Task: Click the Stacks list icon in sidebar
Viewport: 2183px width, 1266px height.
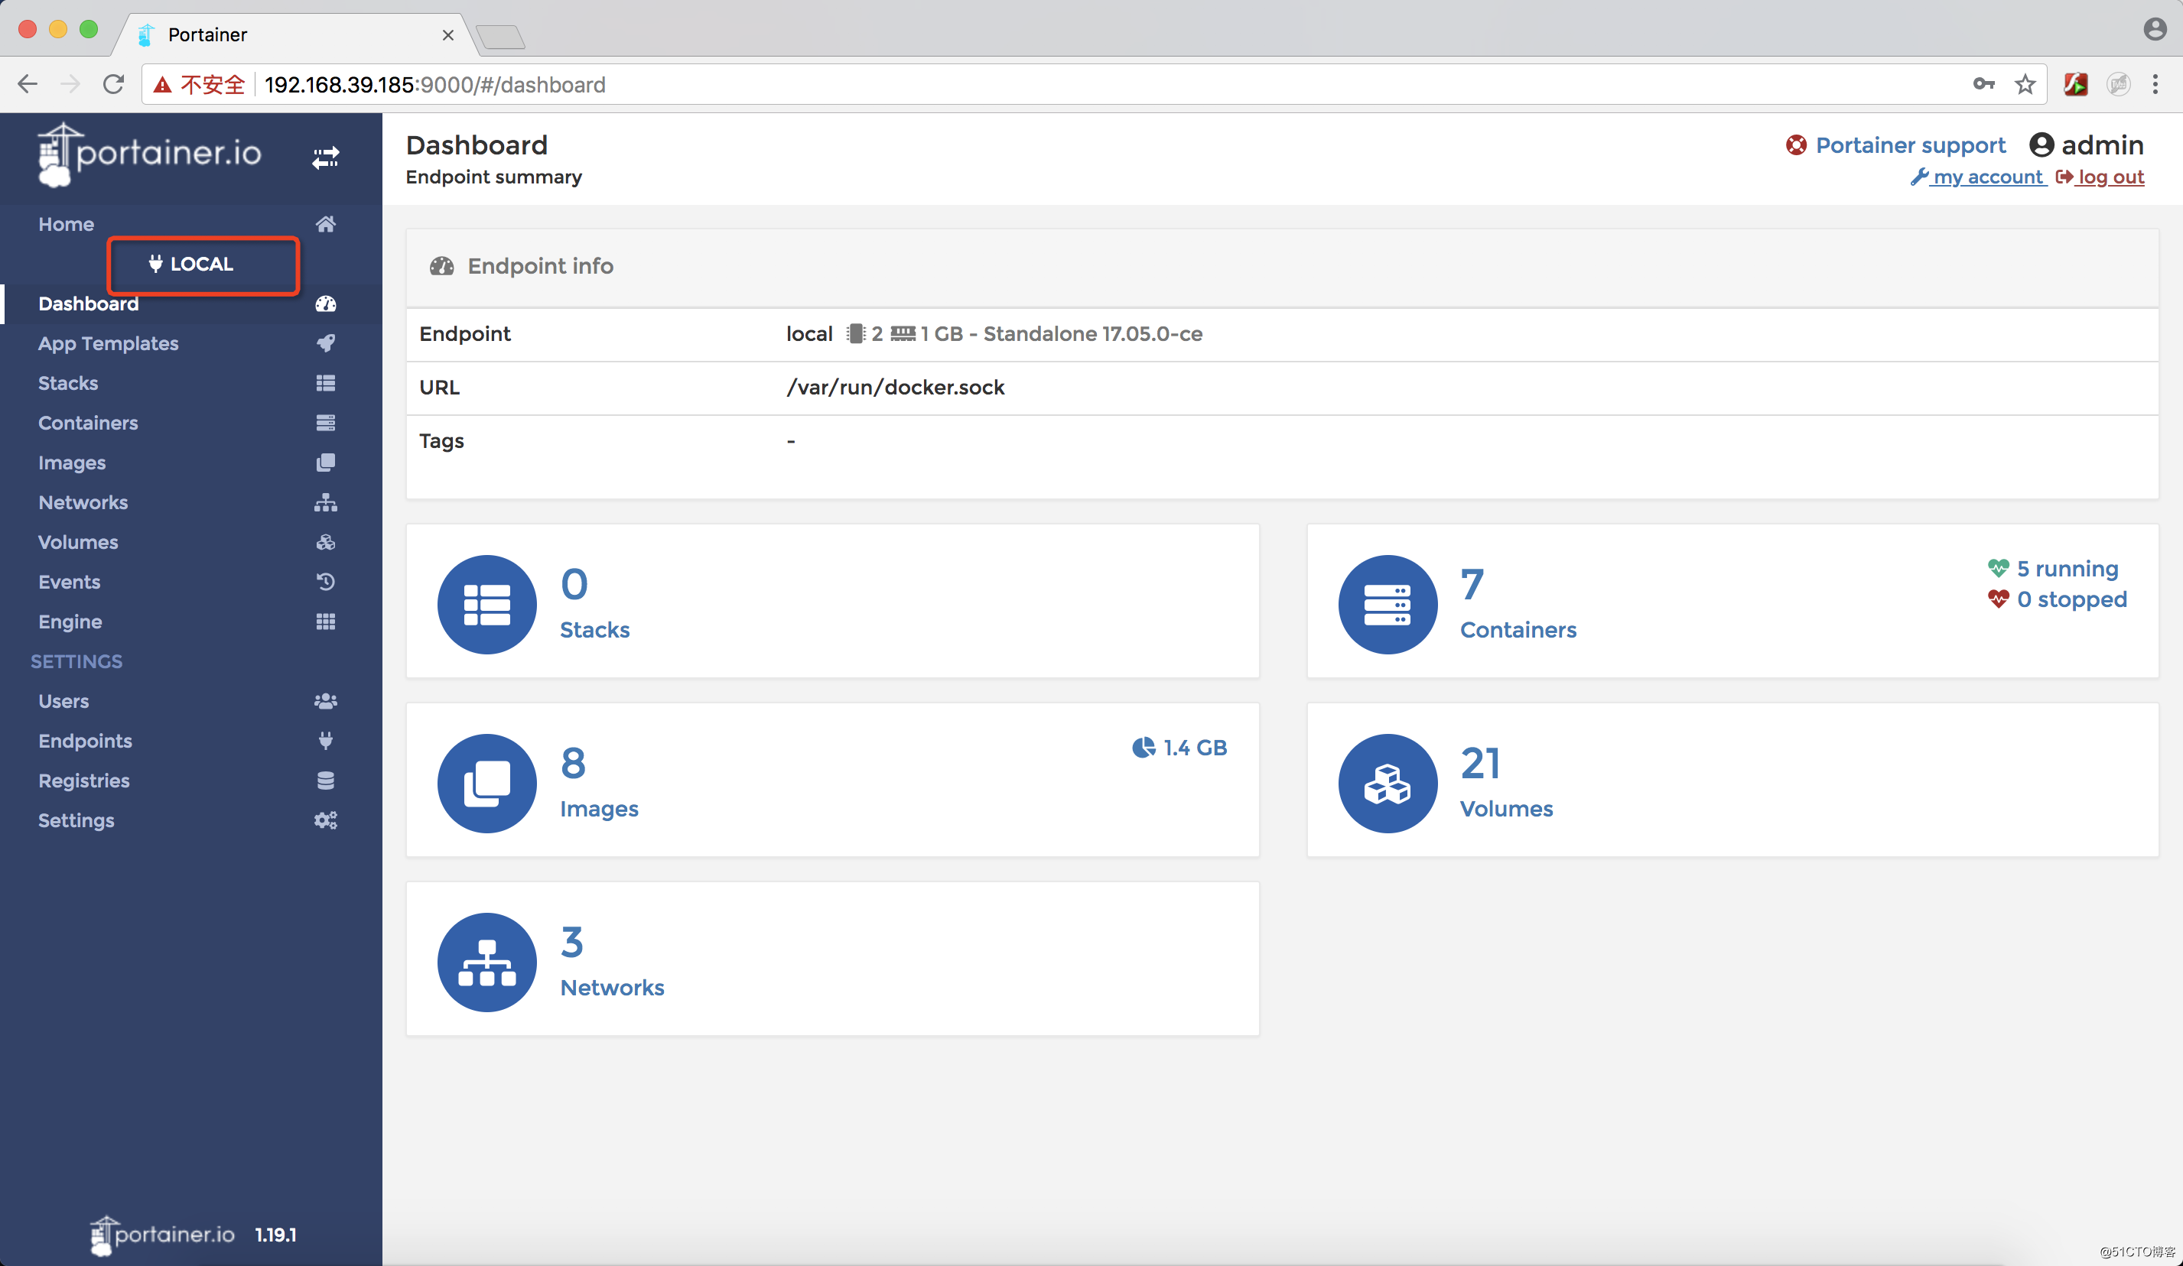Action: point(326,383)
